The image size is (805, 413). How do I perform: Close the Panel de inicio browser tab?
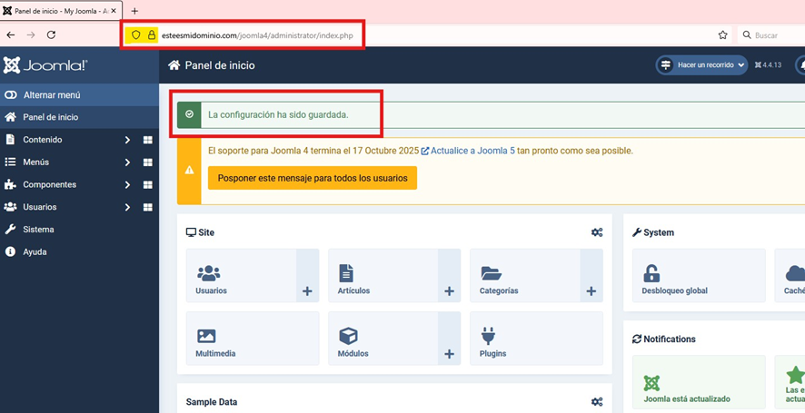click(x=114, y=11)
